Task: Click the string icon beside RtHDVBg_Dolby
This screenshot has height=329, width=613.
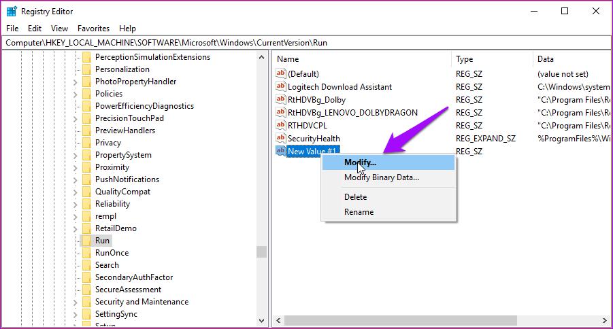Action: [x=281, y=99]
